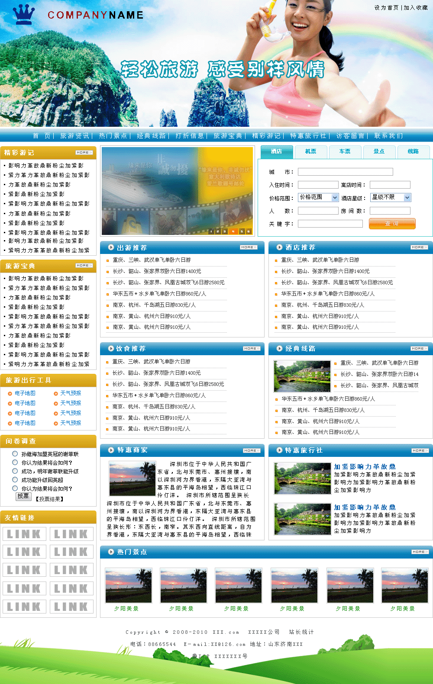Click the blue crown company logo

coord(24,14)
